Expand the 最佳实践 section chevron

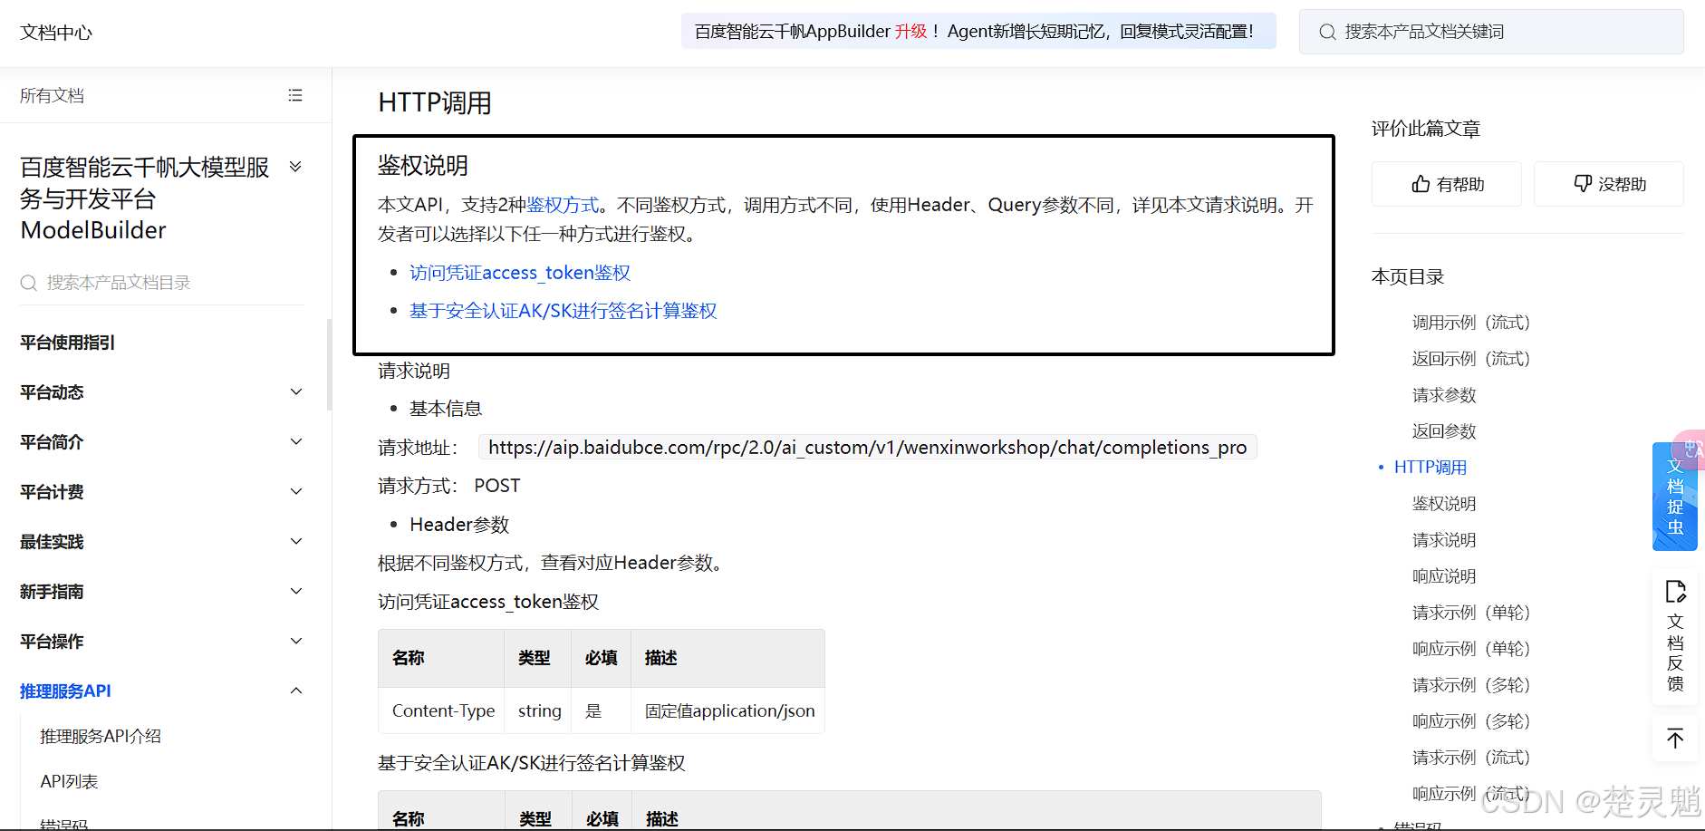pyautogui.click(x=295, y=541)
